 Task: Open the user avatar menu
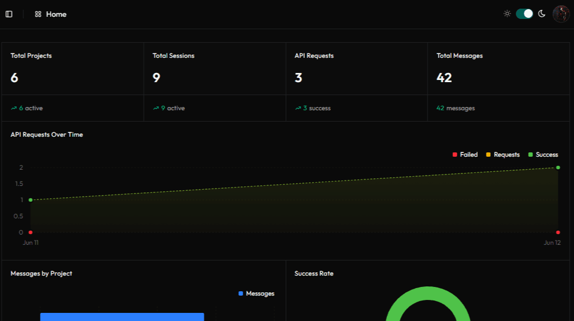(x=561, y=14)
